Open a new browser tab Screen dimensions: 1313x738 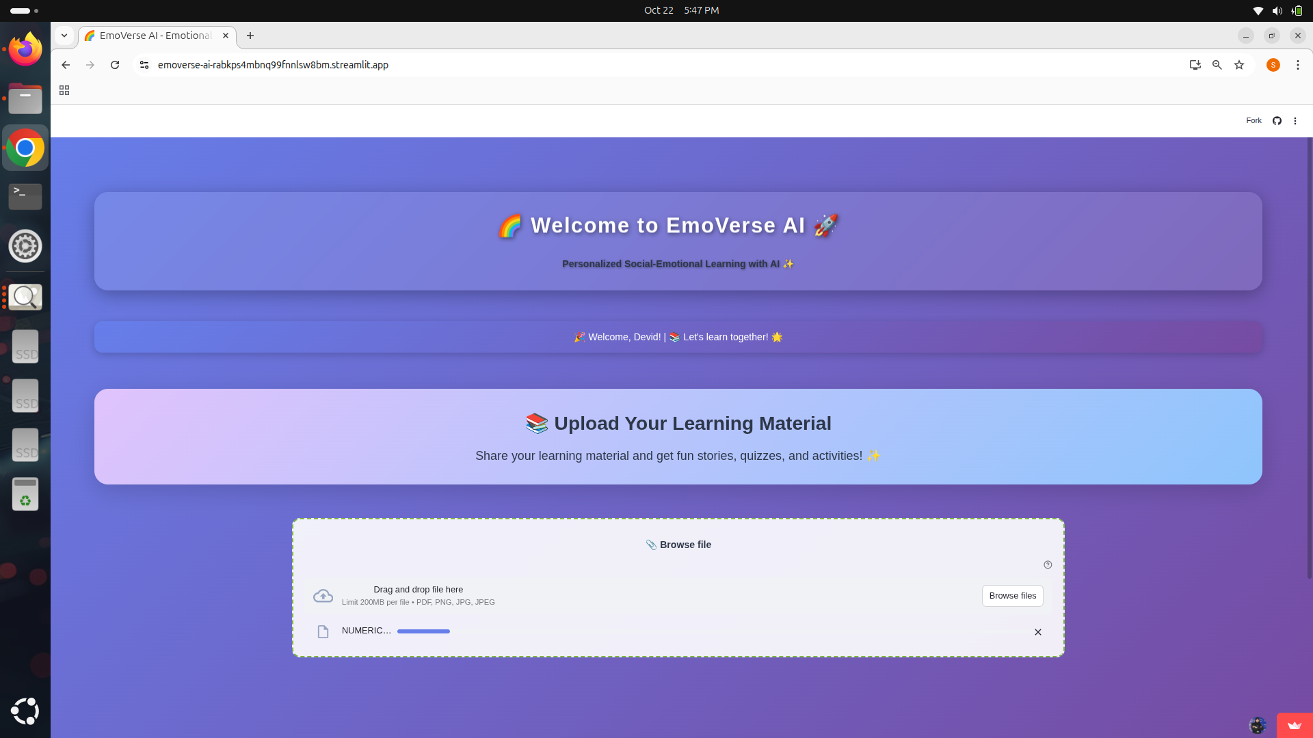point(250,36)
